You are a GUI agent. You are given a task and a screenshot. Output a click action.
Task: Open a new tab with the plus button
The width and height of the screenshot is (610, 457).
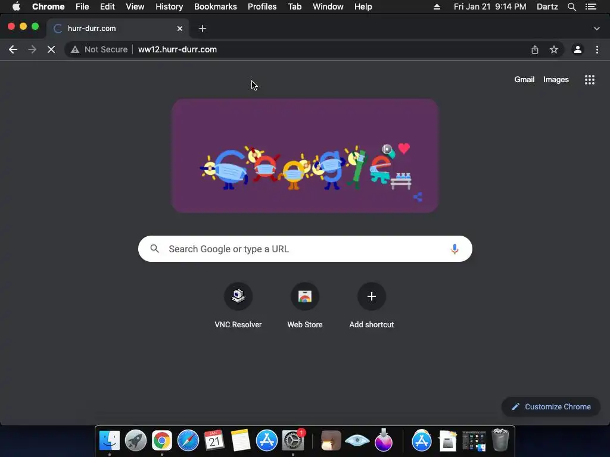(203, 29)
